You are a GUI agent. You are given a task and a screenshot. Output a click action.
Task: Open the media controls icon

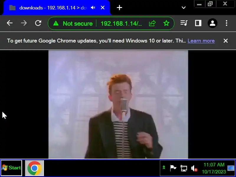pos(184,23)
